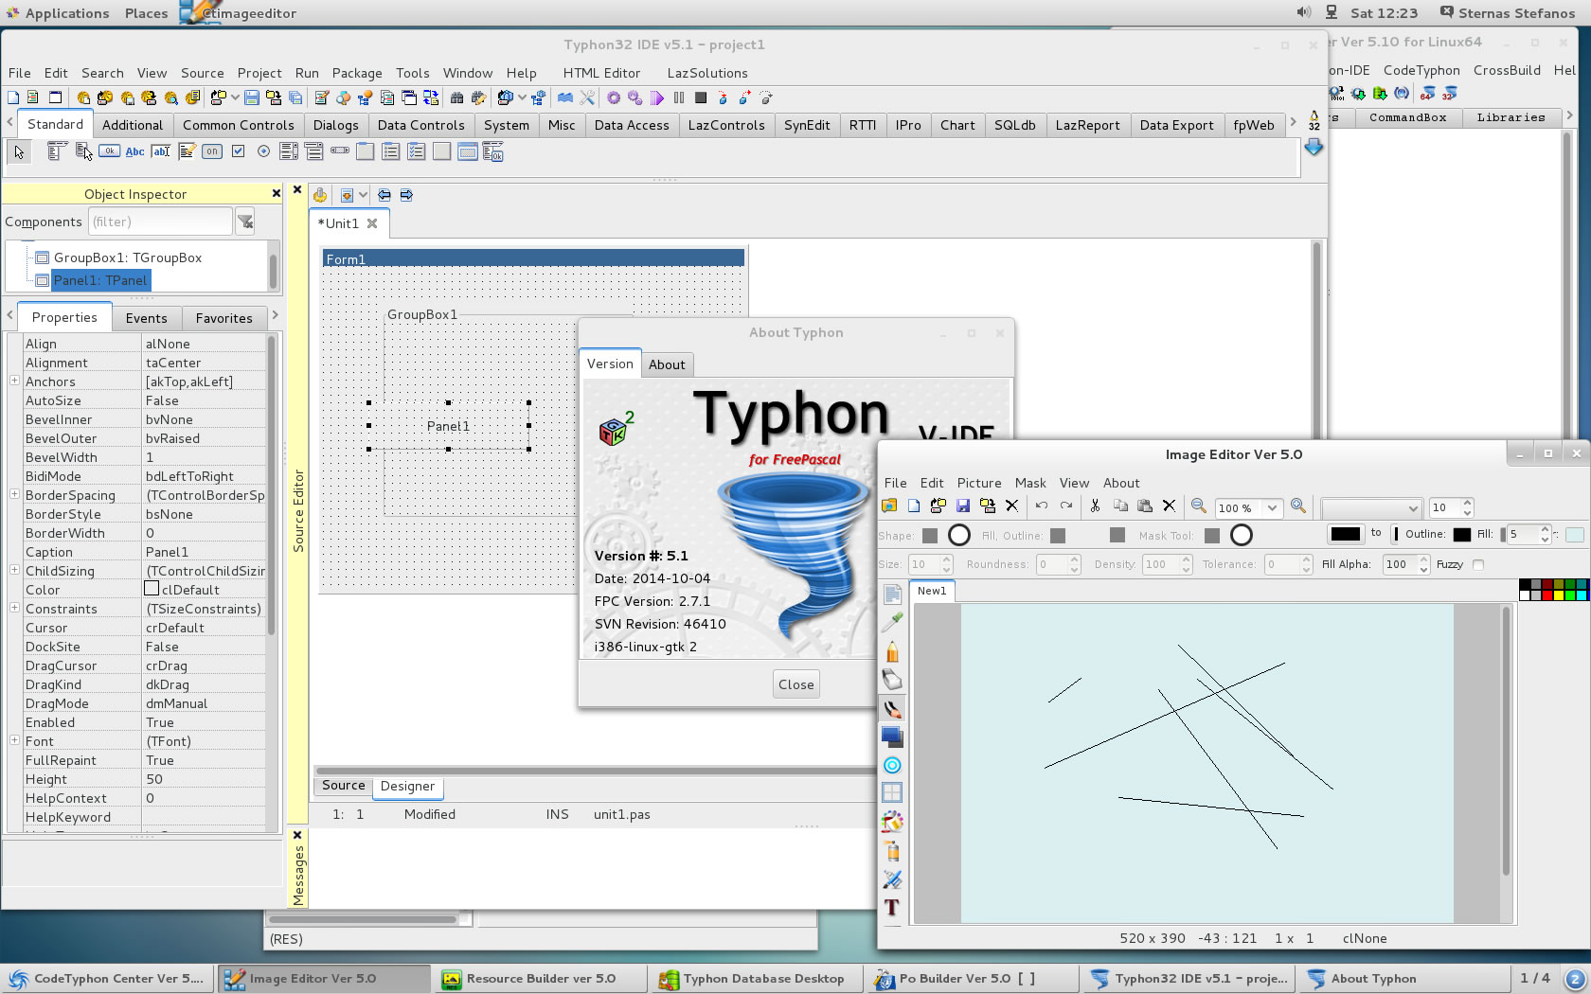Click the volume icon in top panel
1591x994 pixels.
(1304, 12)
